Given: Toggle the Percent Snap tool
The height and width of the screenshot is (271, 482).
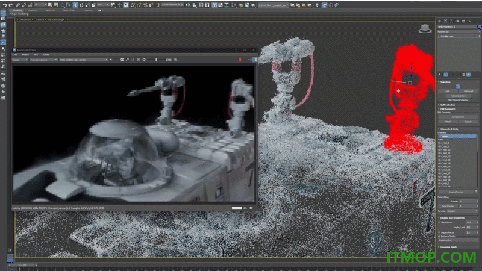Looking at the screenshot, I should [145, 5].
